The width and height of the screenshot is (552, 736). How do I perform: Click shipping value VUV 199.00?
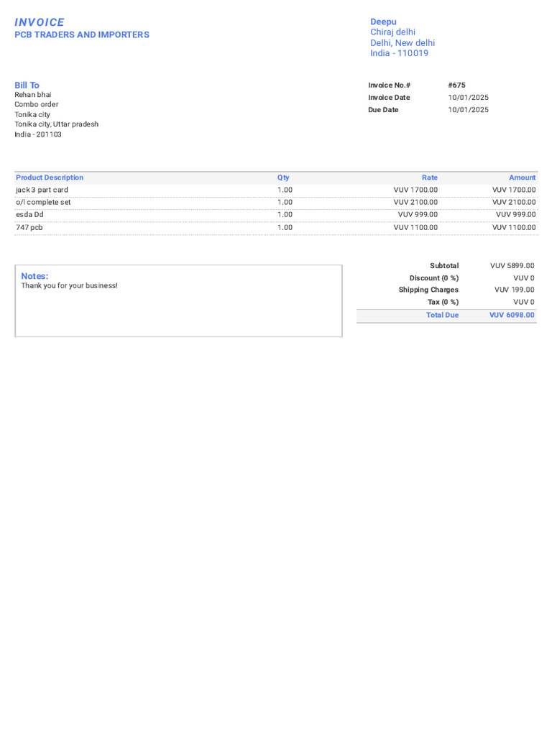(514, 290)
